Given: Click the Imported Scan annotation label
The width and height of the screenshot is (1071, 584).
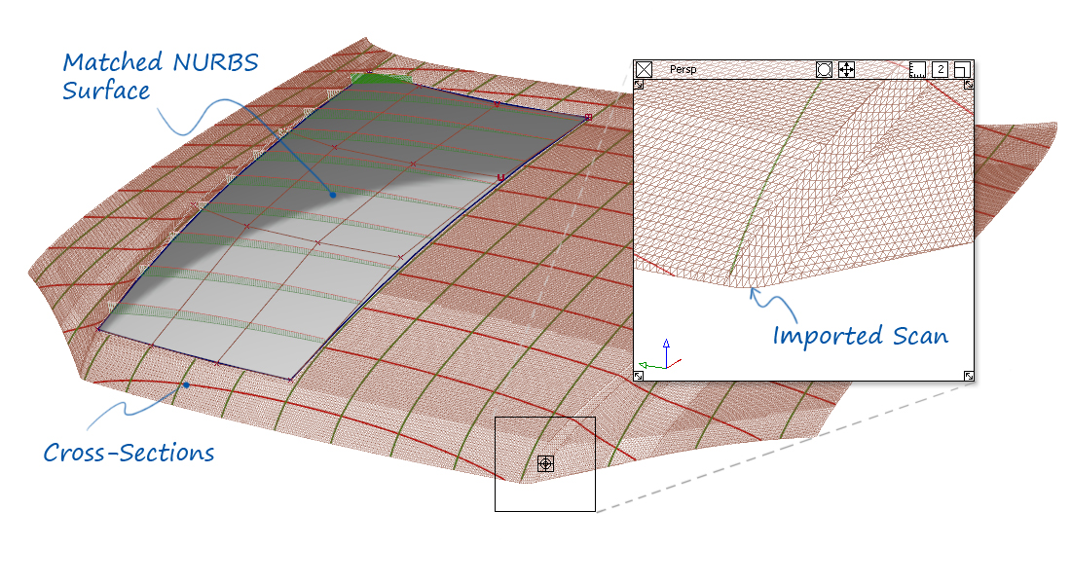Looking at the screenshot, I should tap(861, 336).
